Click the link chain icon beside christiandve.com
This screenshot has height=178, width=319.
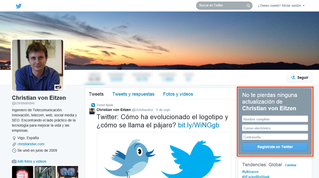coord(14,144)
